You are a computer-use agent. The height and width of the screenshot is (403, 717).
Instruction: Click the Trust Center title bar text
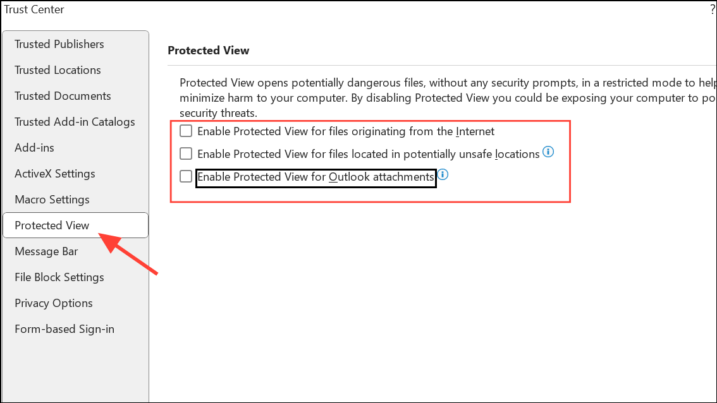tap(34, 9)
